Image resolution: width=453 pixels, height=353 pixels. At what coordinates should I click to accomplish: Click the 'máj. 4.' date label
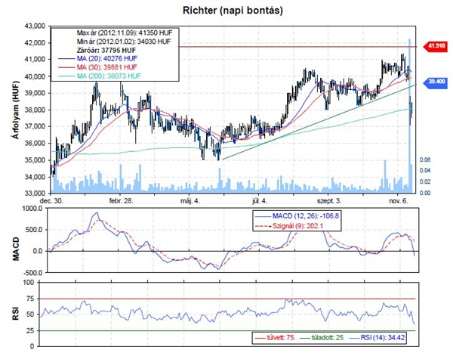190,201
